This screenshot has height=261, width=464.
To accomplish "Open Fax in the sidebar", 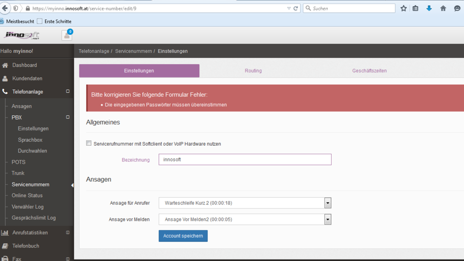I will [x=17, y=259].
